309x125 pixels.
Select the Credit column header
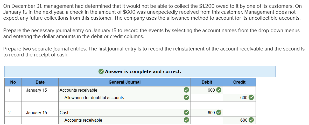(x=239, y=82)
